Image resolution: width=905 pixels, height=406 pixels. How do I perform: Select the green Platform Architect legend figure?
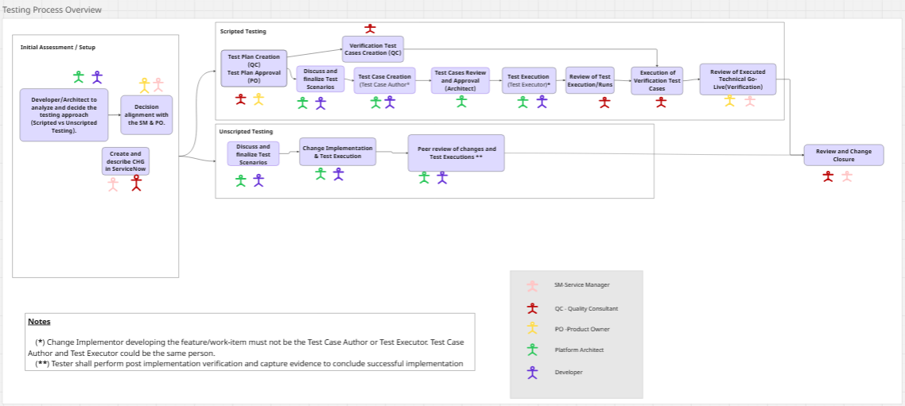[532, 350]
